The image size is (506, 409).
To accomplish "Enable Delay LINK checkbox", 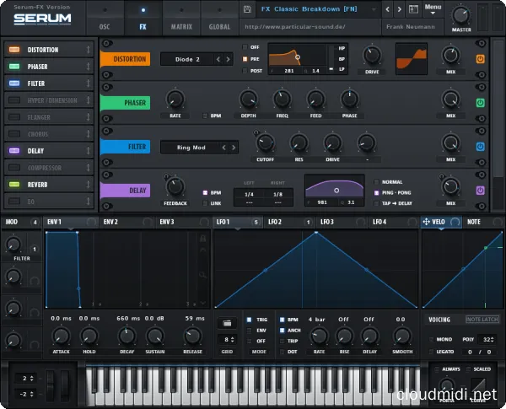I will (x=205, y=203).
